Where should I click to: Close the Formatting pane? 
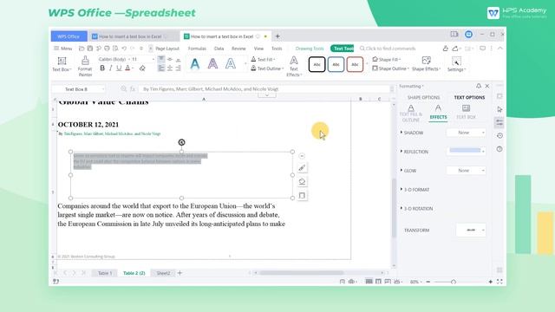click(487, 86)
